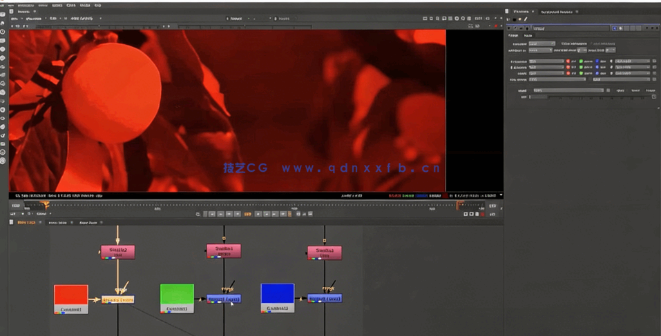This screenshot has width=661, height=336.
Task: Toggle red checkbox in output row
Action: coord(568,73)
